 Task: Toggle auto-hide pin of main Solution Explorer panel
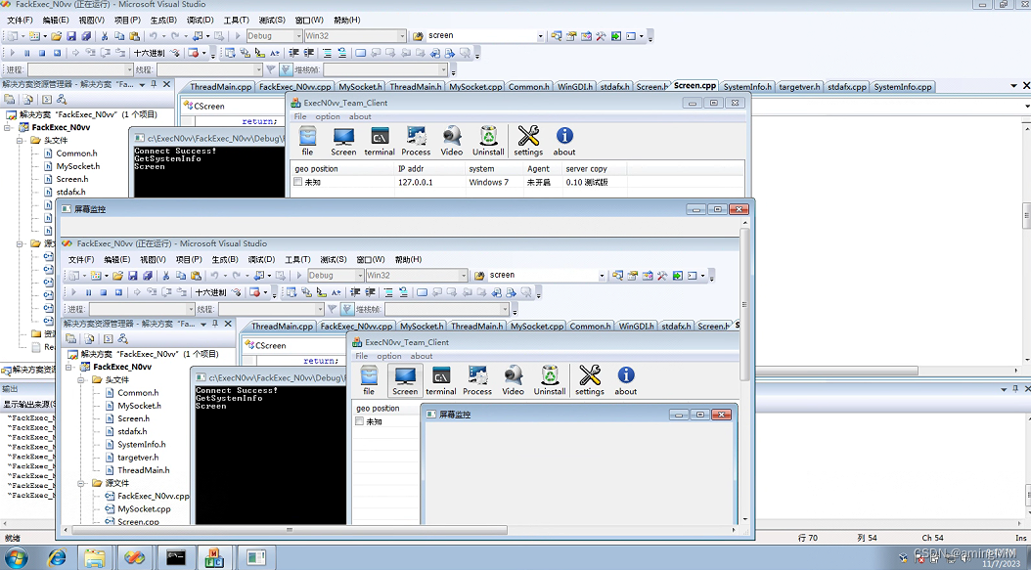154,84
